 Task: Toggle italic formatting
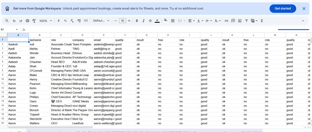coord(143,21)
